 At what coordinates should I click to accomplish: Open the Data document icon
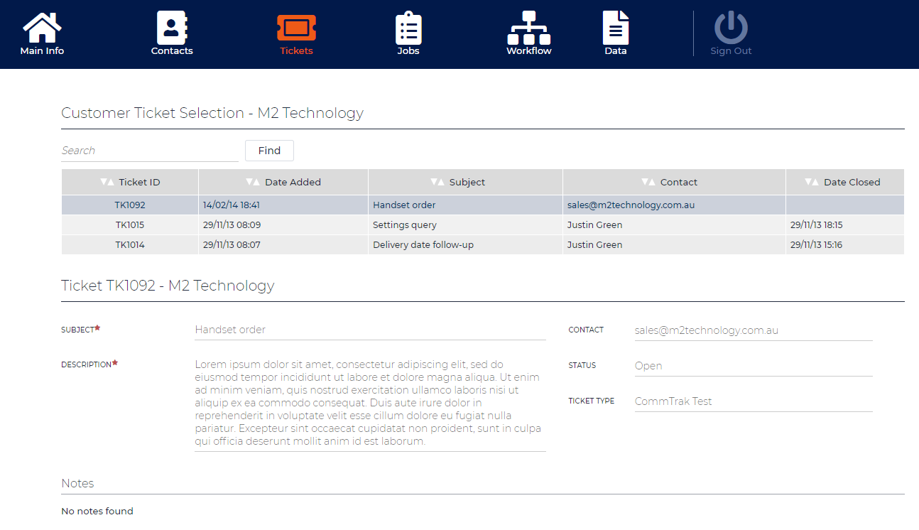coord(616,28)
